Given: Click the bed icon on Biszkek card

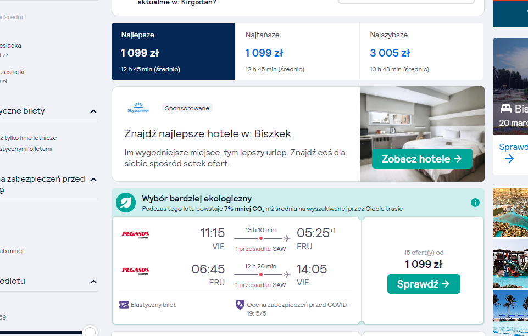Looking at the screenshot, I should 506,109.
